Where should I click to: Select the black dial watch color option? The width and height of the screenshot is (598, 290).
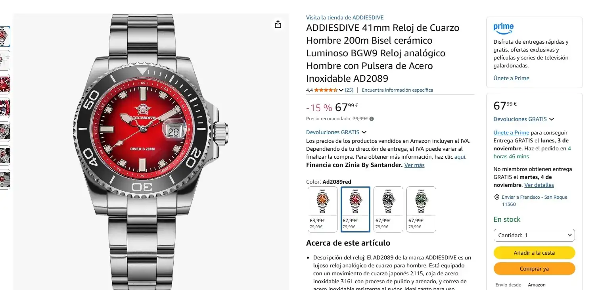tap(388, 209)
